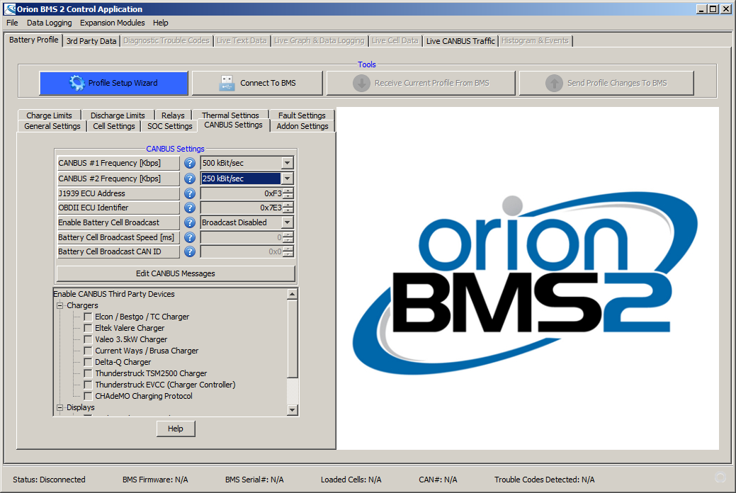This screenshot has width=736, height=493.
Task: Click help icon for CANBUS #2 Frequency
Action: point(190,178)
